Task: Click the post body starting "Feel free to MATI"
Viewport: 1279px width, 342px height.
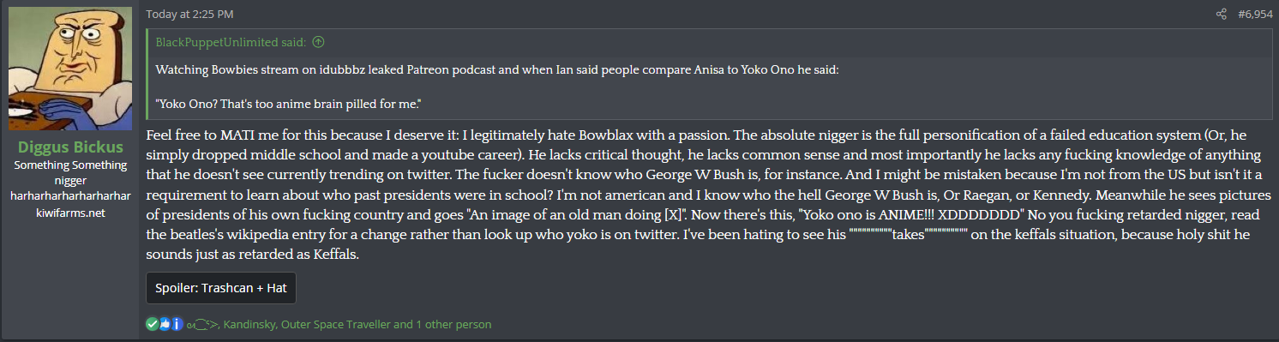Action: pos(709,196)
